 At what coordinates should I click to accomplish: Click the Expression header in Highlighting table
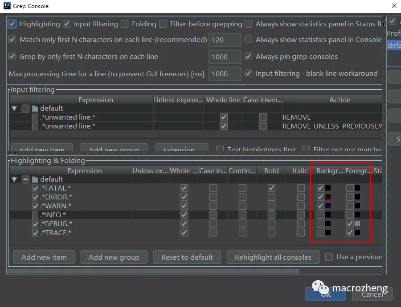(85, 171)
